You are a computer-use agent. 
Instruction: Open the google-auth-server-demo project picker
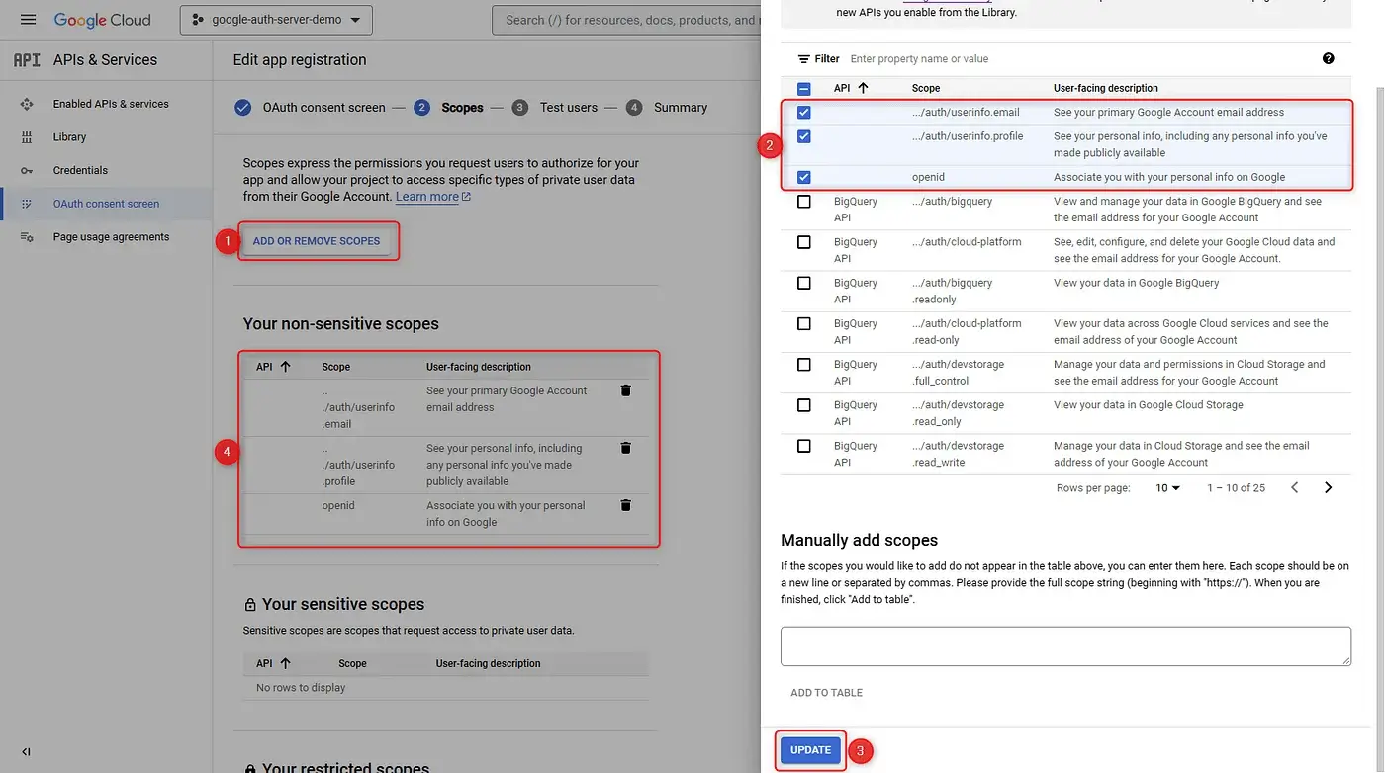click(x=276, y=20)
